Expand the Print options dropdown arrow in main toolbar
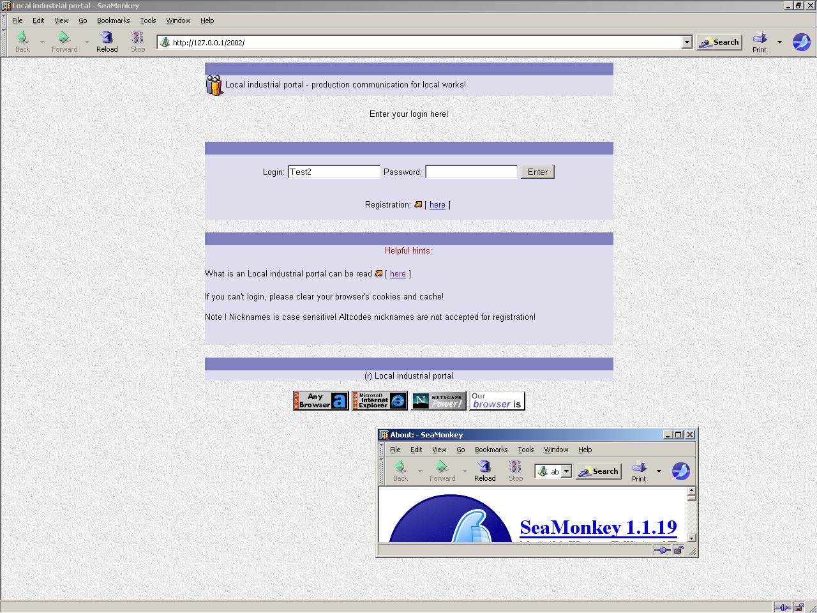817x613 pixels. coord(779,42)
